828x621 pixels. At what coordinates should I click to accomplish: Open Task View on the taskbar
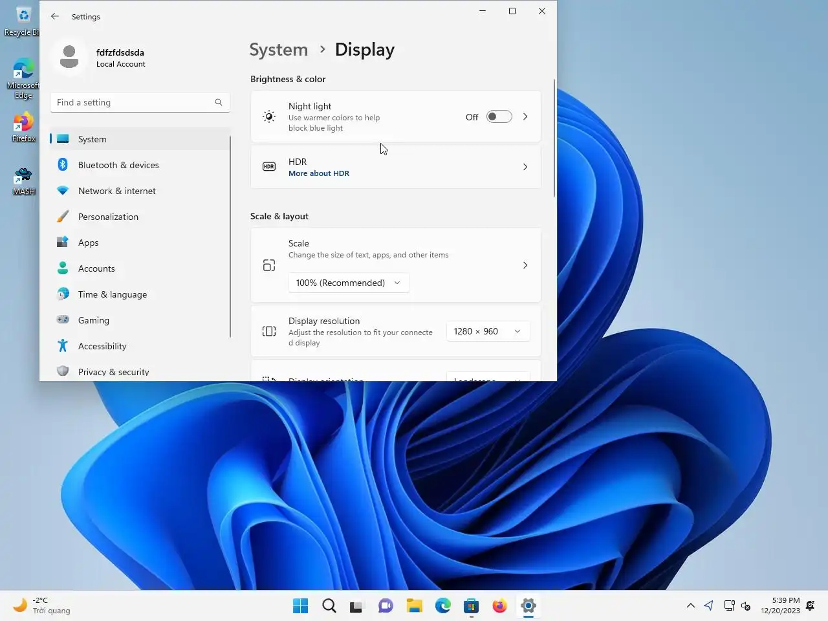tap(356, 605)
